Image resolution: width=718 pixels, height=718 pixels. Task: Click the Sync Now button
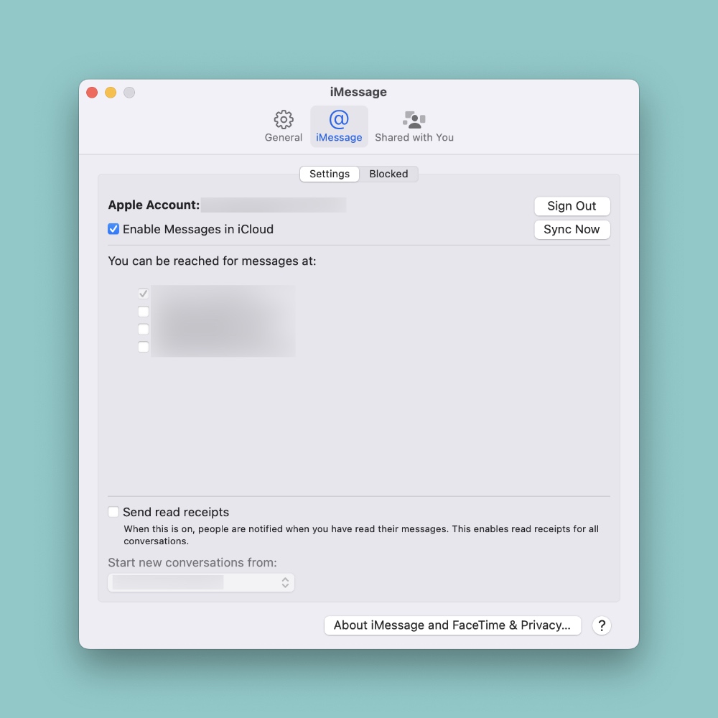[x=572, y=230]
